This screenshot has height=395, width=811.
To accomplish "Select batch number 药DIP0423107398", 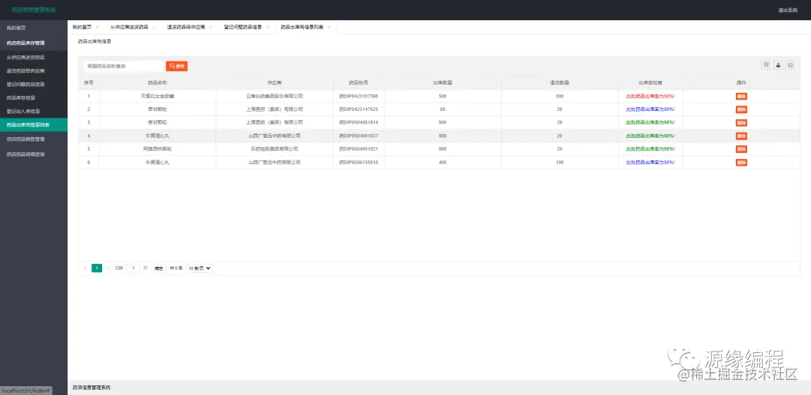I will (x=358, y=96).
